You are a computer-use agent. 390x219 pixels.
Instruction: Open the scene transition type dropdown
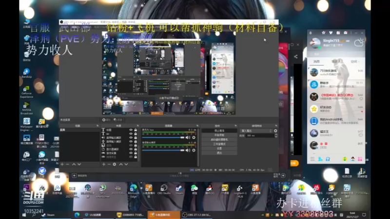(x=256, y=131)
